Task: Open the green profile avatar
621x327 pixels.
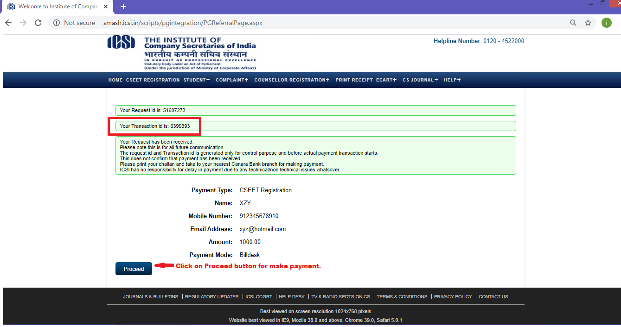Action: pos(606,23)
